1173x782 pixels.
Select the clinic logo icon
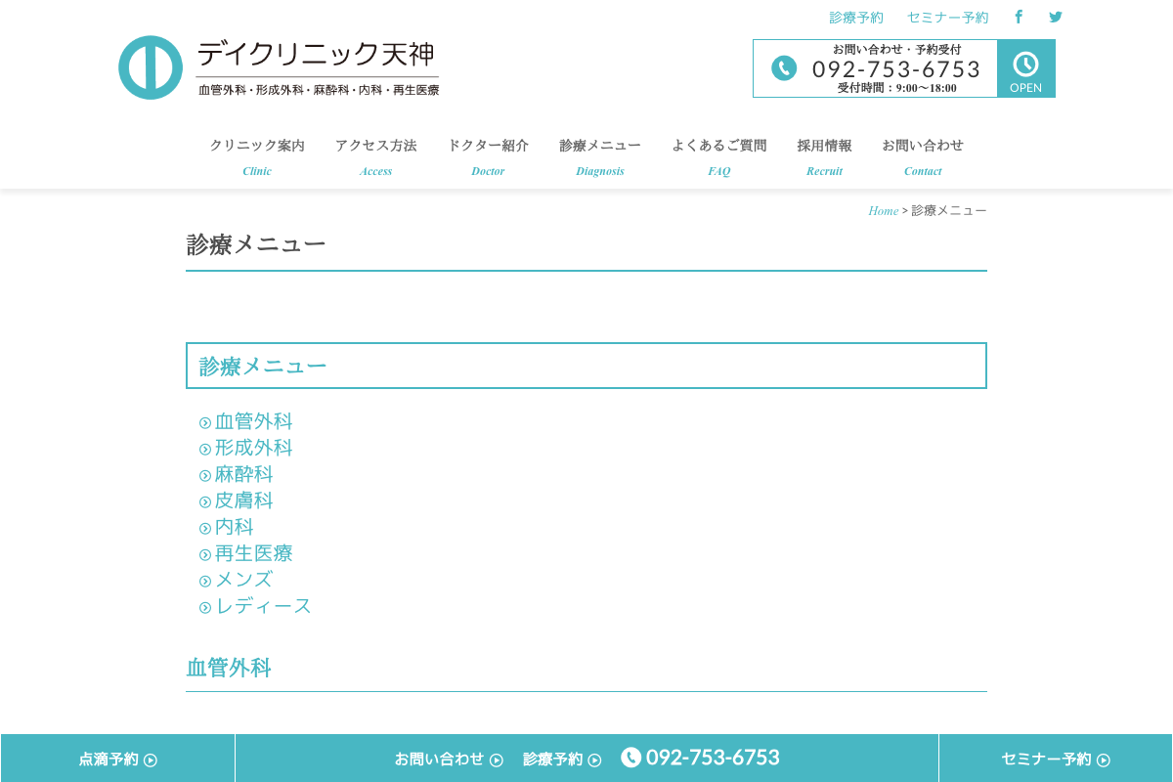[x=151, y=66]
